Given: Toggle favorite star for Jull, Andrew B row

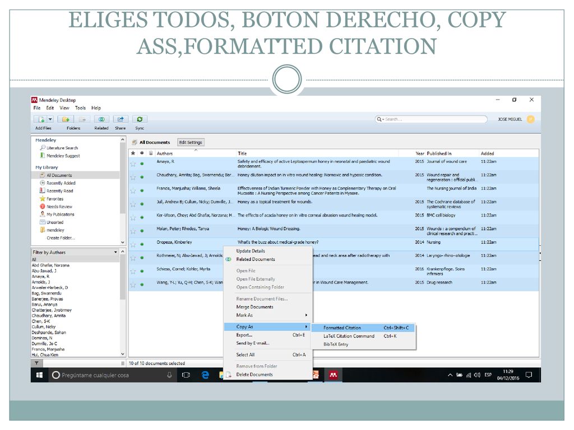Looking at the screenshot, I should tap(133, 204).
